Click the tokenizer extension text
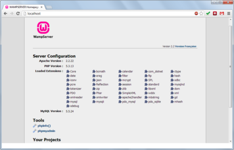The height and width of the screenshot is (150, 234). pyautogui.click(x=76, y=89)
